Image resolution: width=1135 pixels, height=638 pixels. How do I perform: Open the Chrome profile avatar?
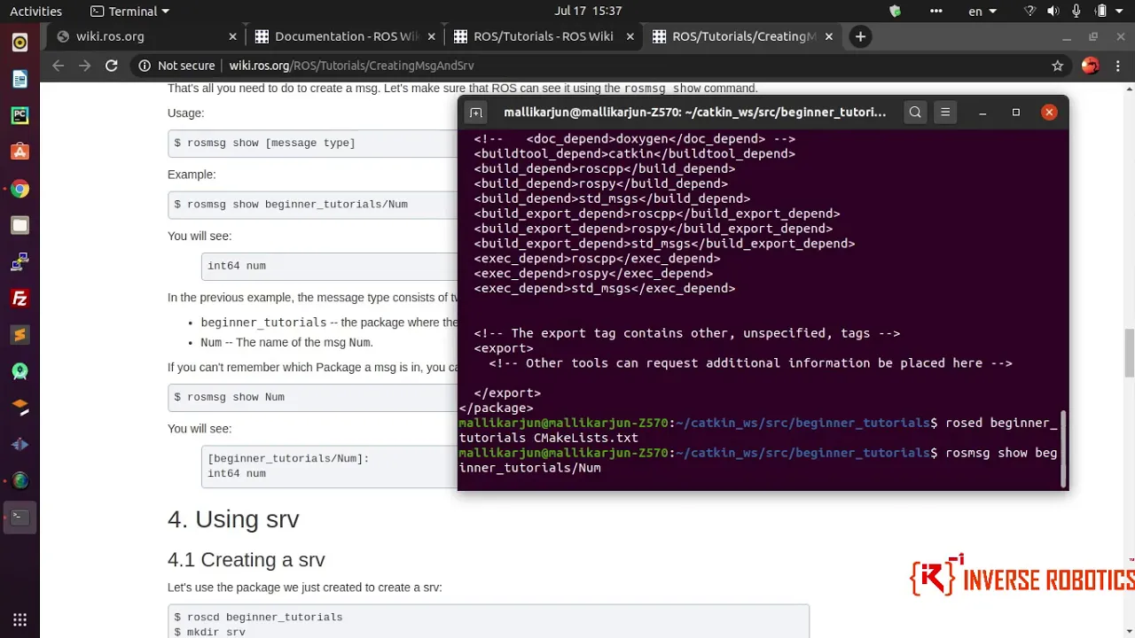[1091, 66]
